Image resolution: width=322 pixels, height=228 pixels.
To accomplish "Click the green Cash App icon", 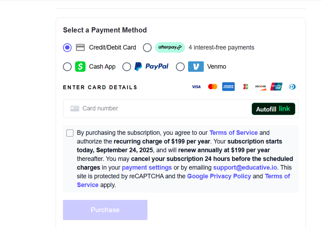I will click(80, 66).
